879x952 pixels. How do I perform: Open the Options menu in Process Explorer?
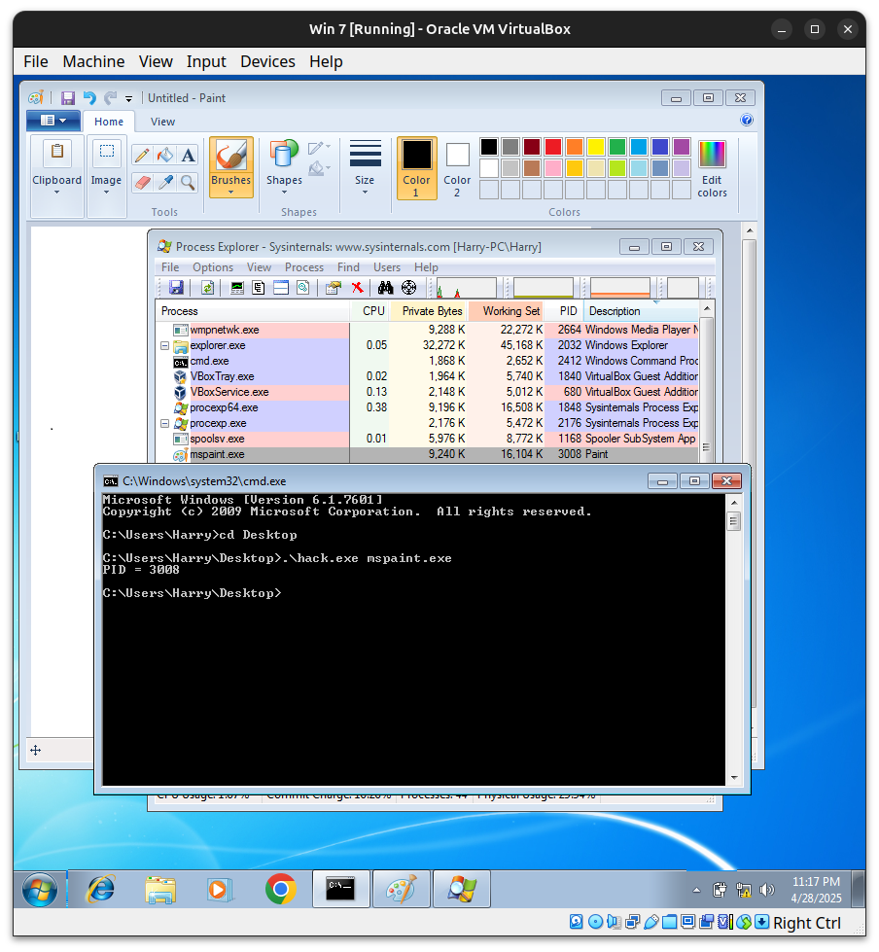pyautogui.click(x=213, y=267)
